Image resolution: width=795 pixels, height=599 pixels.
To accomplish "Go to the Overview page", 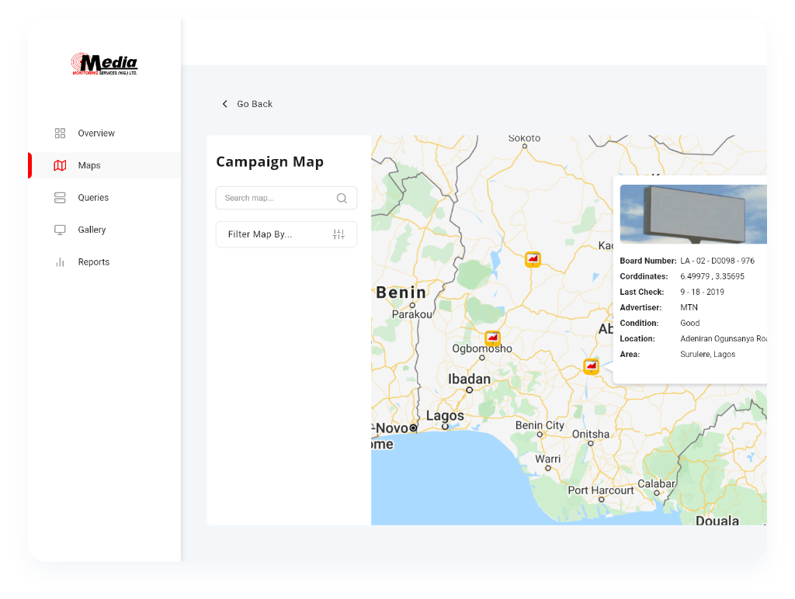I will coord(96,133).
